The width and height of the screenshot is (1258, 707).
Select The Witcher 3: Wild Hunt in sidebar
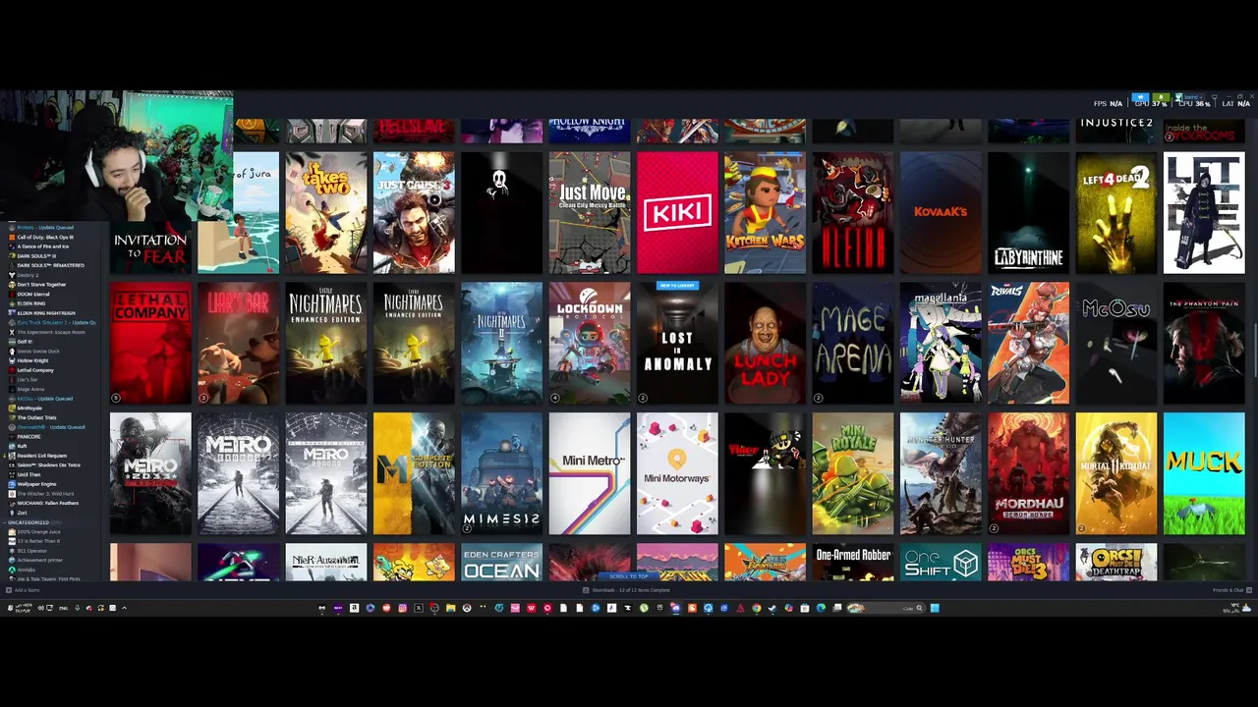[41, 494]
